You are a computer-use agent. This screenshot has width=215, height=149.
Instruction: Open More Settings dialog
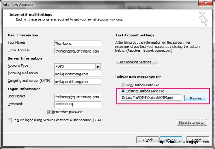(x=192, y=123)
